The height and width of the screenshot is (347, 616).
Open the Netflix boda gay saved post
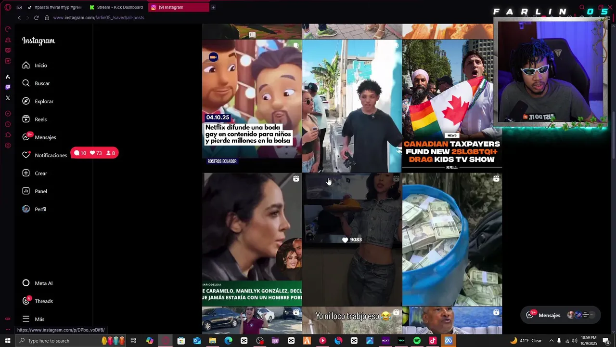pos(252,106)
